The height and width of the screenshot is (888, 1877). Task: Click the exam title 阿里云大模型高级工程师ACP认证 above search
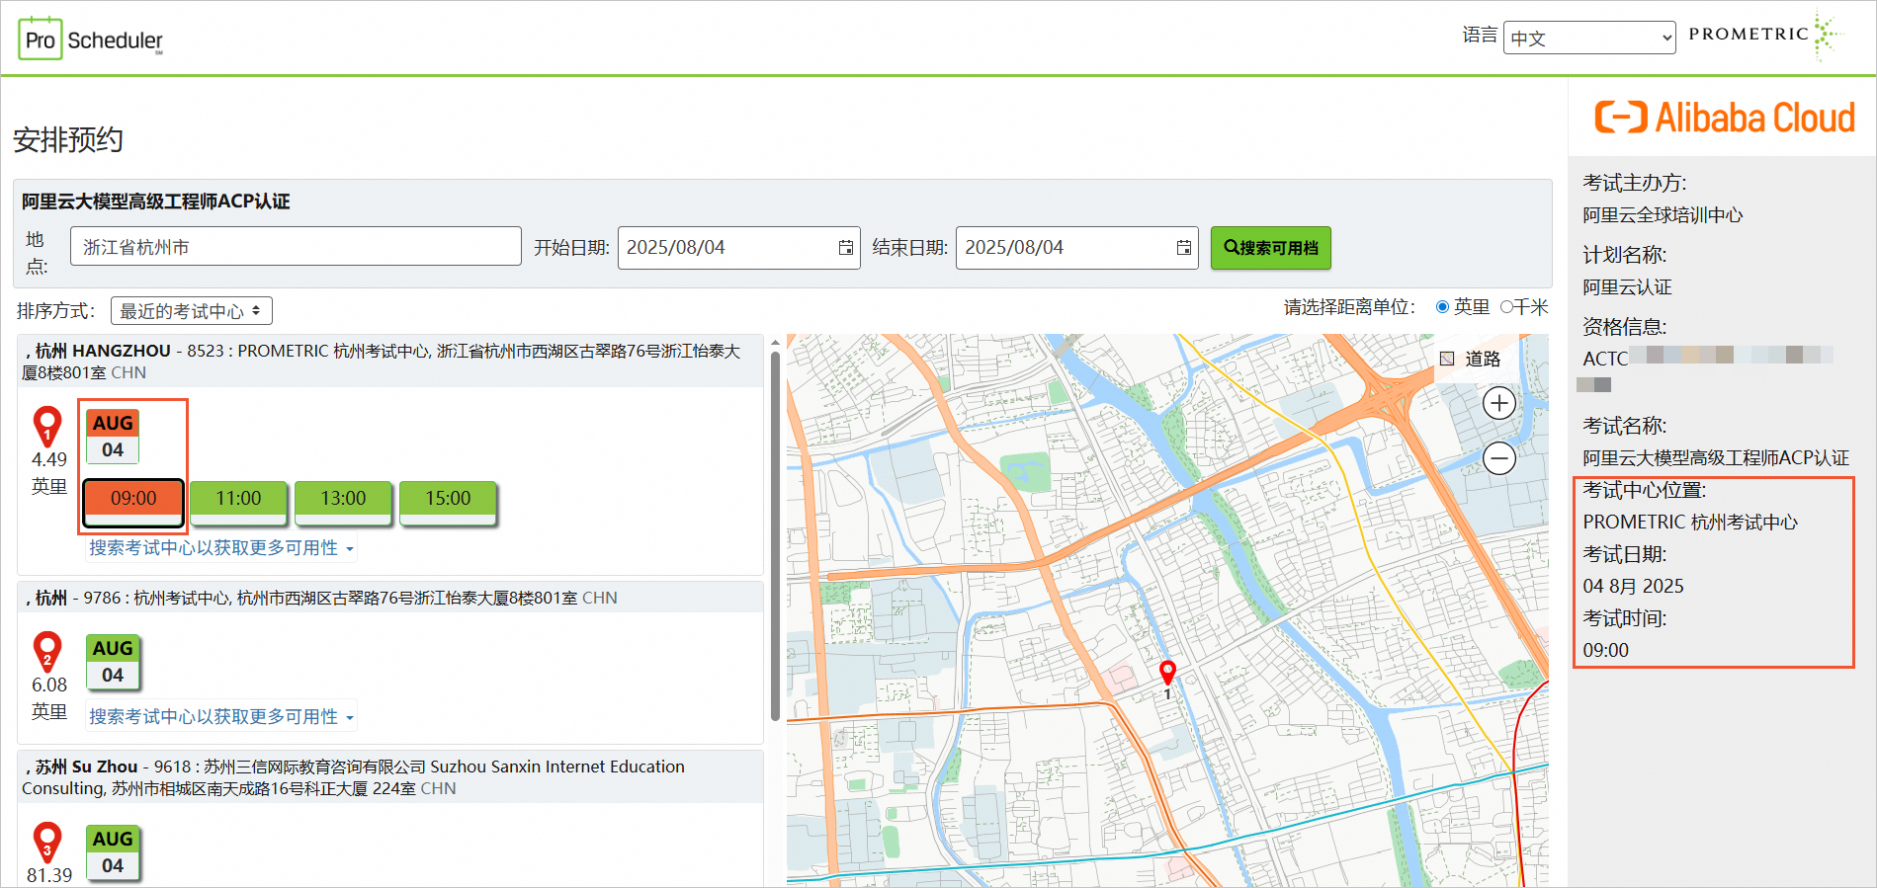pyautogui.click(x=156, y=202)
